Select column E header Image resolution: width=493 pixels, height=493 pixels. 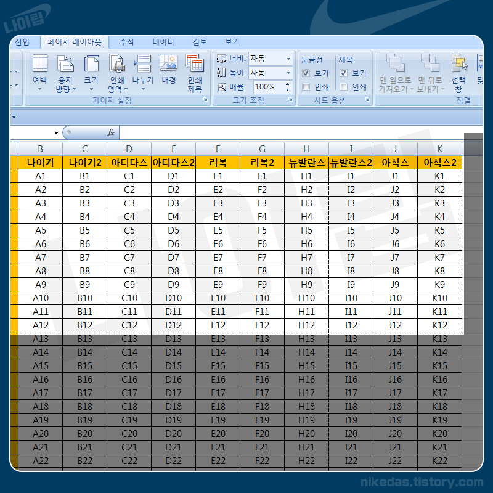[x=174, y=149]
